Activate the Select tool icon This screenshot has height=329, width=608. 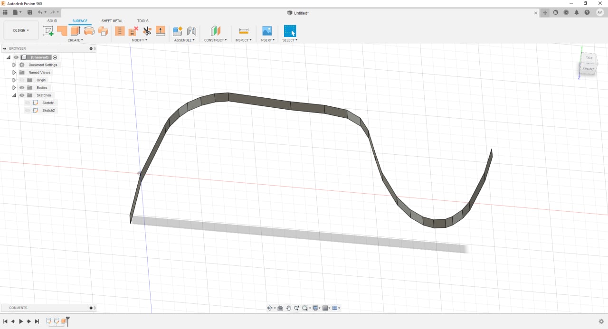point(290,31)
